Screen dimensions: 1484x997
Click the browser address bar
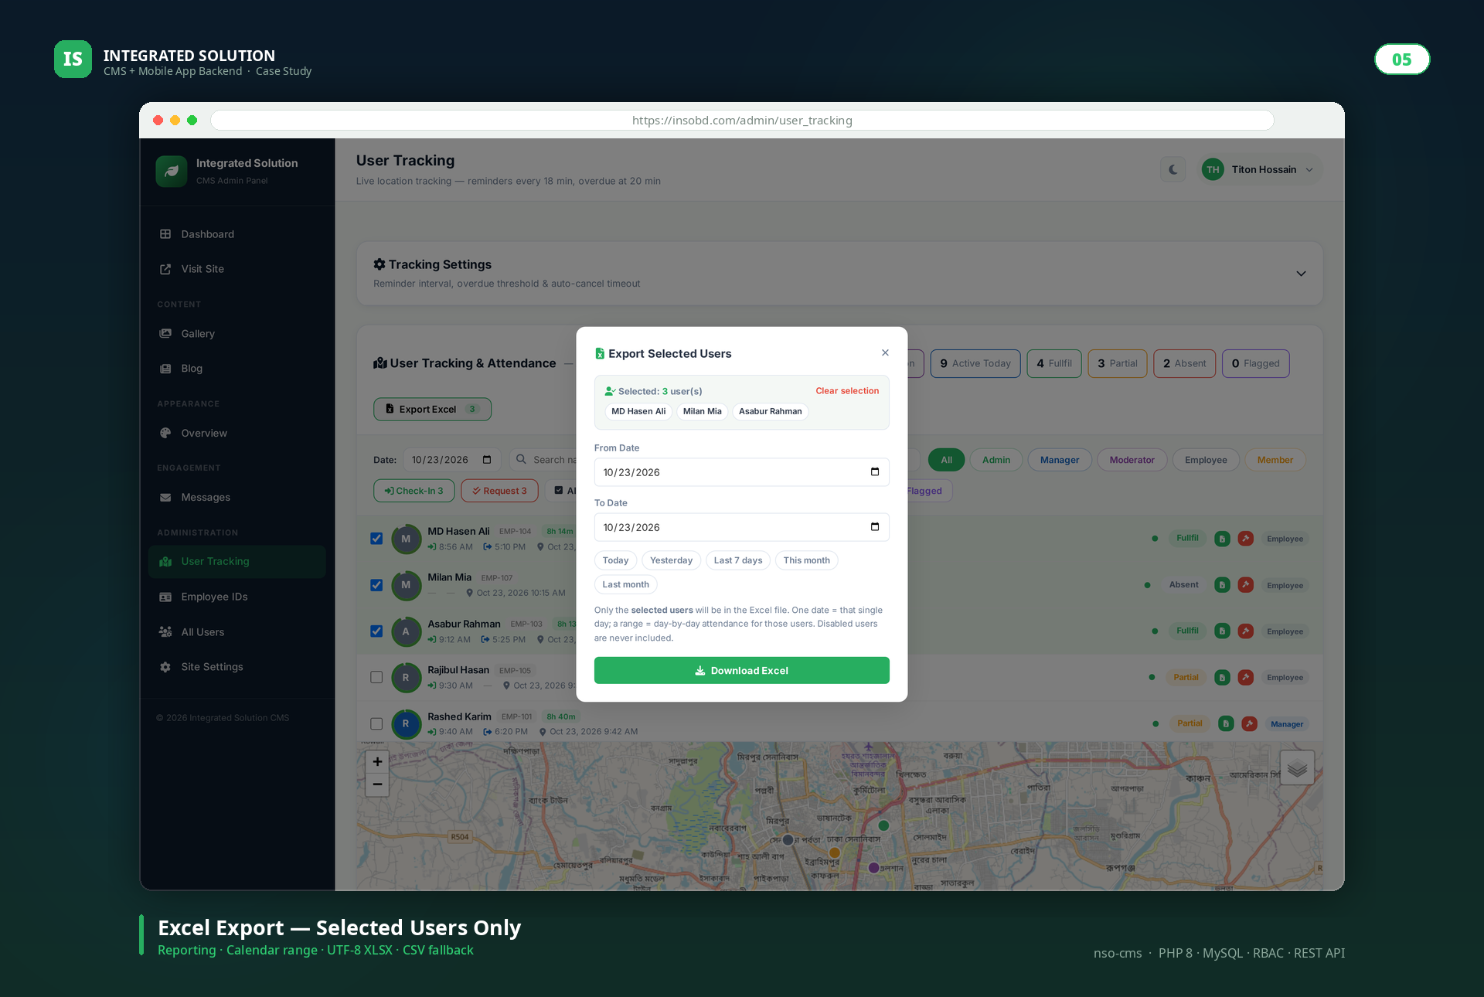pyautogui.click(x=742, y=121)
